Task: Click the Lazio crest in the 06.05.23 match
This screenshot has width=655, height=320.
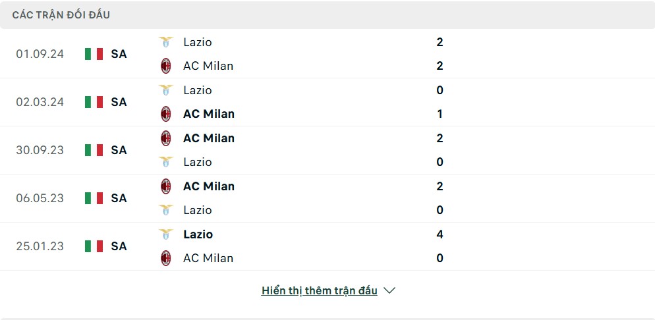Action: click(x=166, y=210)
